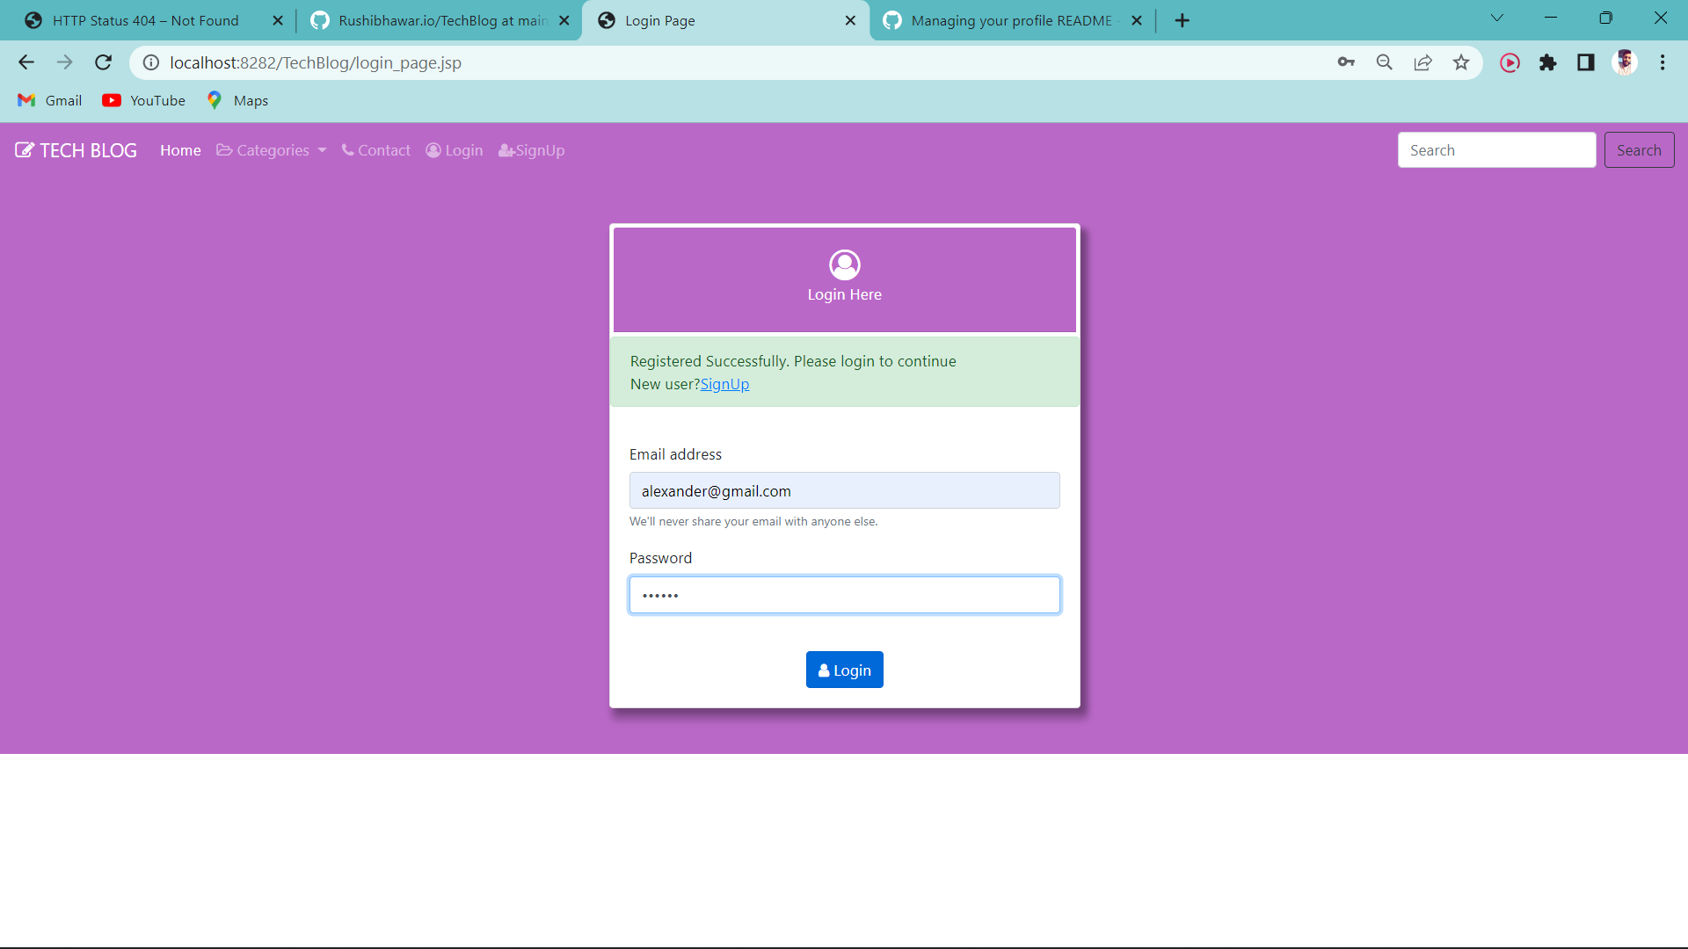Click the user avatar circle on the login card
The width and height of the screenshot is (1688, 949).
844,264
